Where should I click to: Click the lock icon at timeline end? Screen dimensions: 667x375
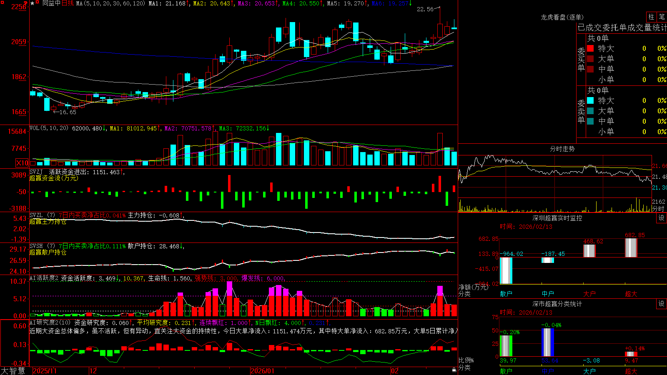[x=454, y=370]
